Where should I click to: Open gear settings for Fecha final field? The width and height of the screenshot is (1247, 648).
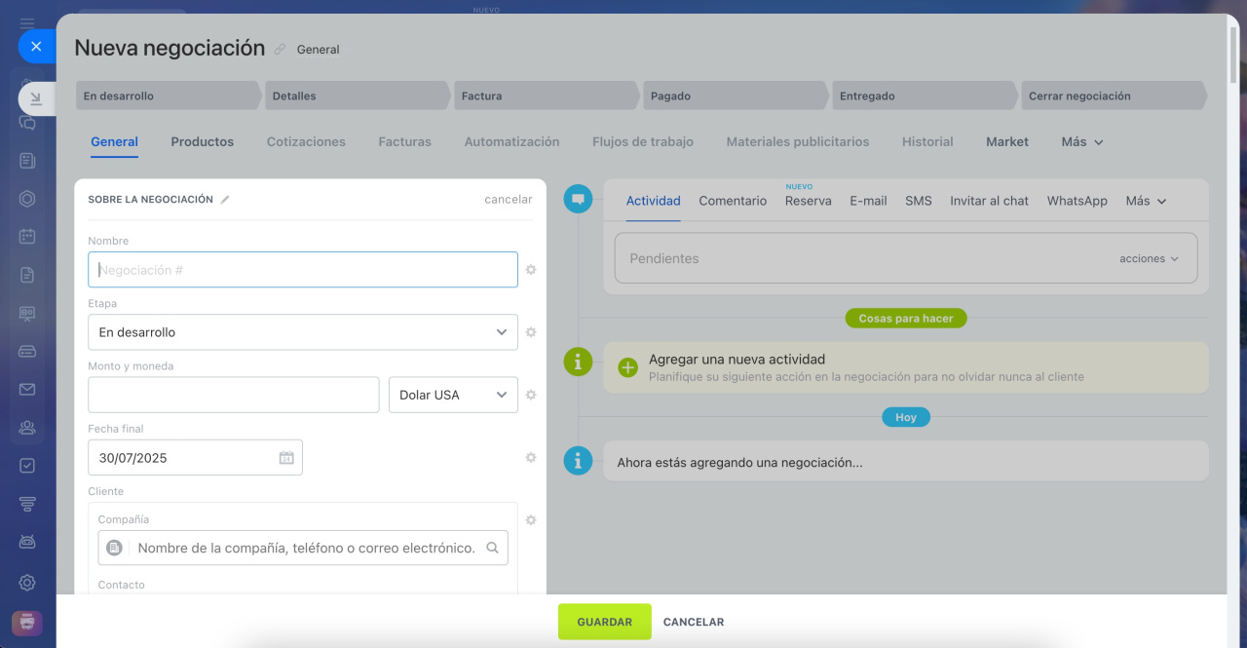coord(531,457)
